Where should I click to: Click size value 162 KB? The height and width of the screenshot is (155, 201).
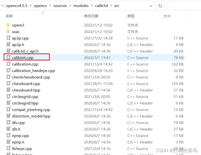[177, 64]
